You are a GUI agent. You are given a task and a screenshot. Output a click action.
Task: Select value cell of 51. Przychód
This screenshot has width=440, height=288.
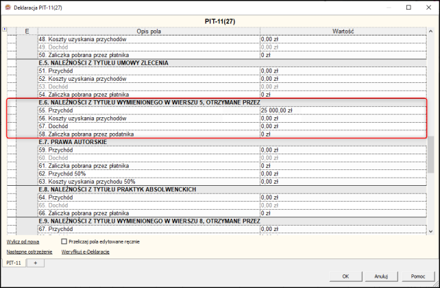(x=343, y=71)
